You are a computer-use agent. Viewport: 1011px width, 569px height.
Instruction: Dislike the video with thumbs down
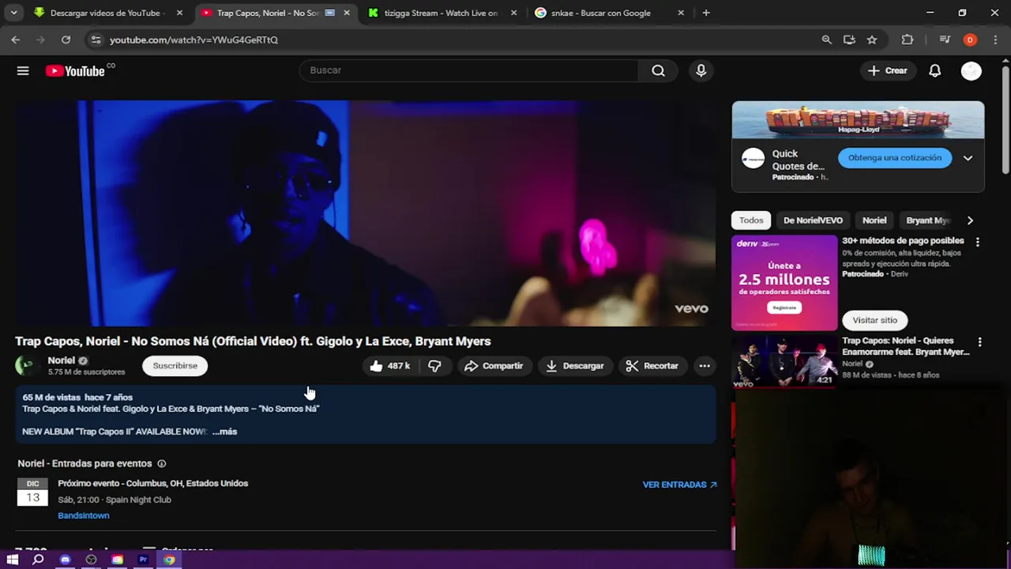pos(434,366)
